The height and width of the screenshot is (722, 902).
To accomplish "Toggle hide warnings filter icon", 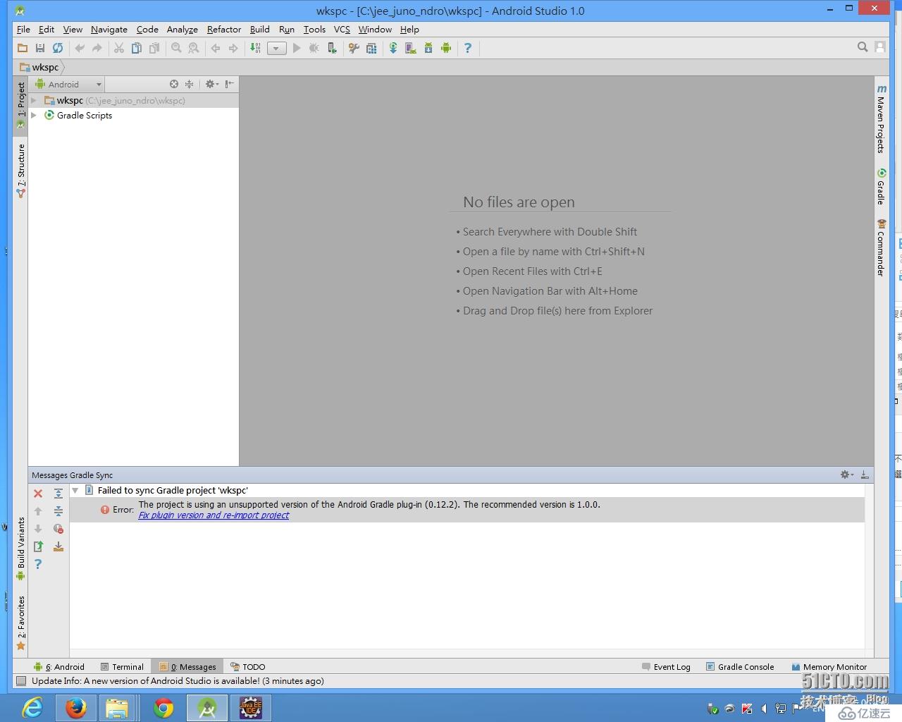I will 58,529.
